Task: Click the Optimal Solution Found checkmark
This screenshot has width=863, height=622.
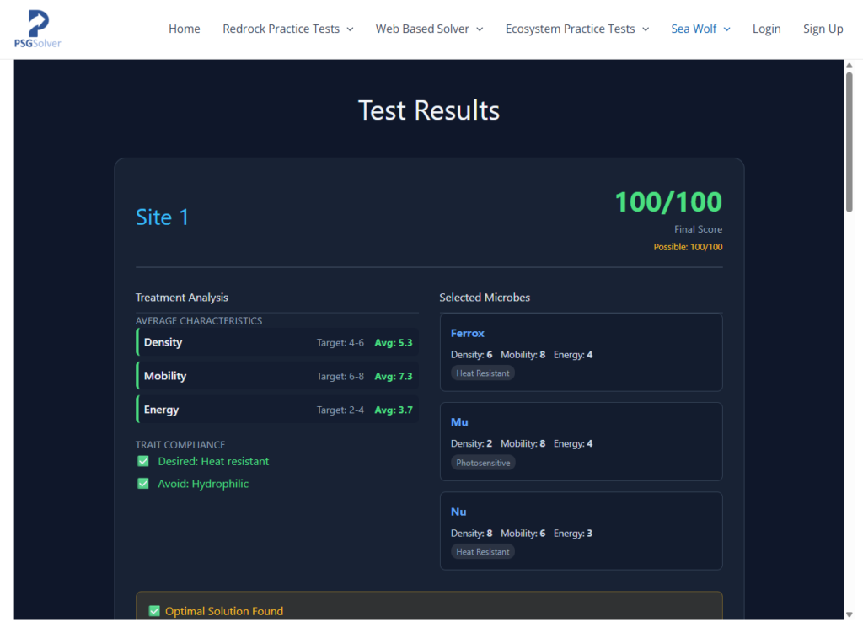Action: [154, 611]
